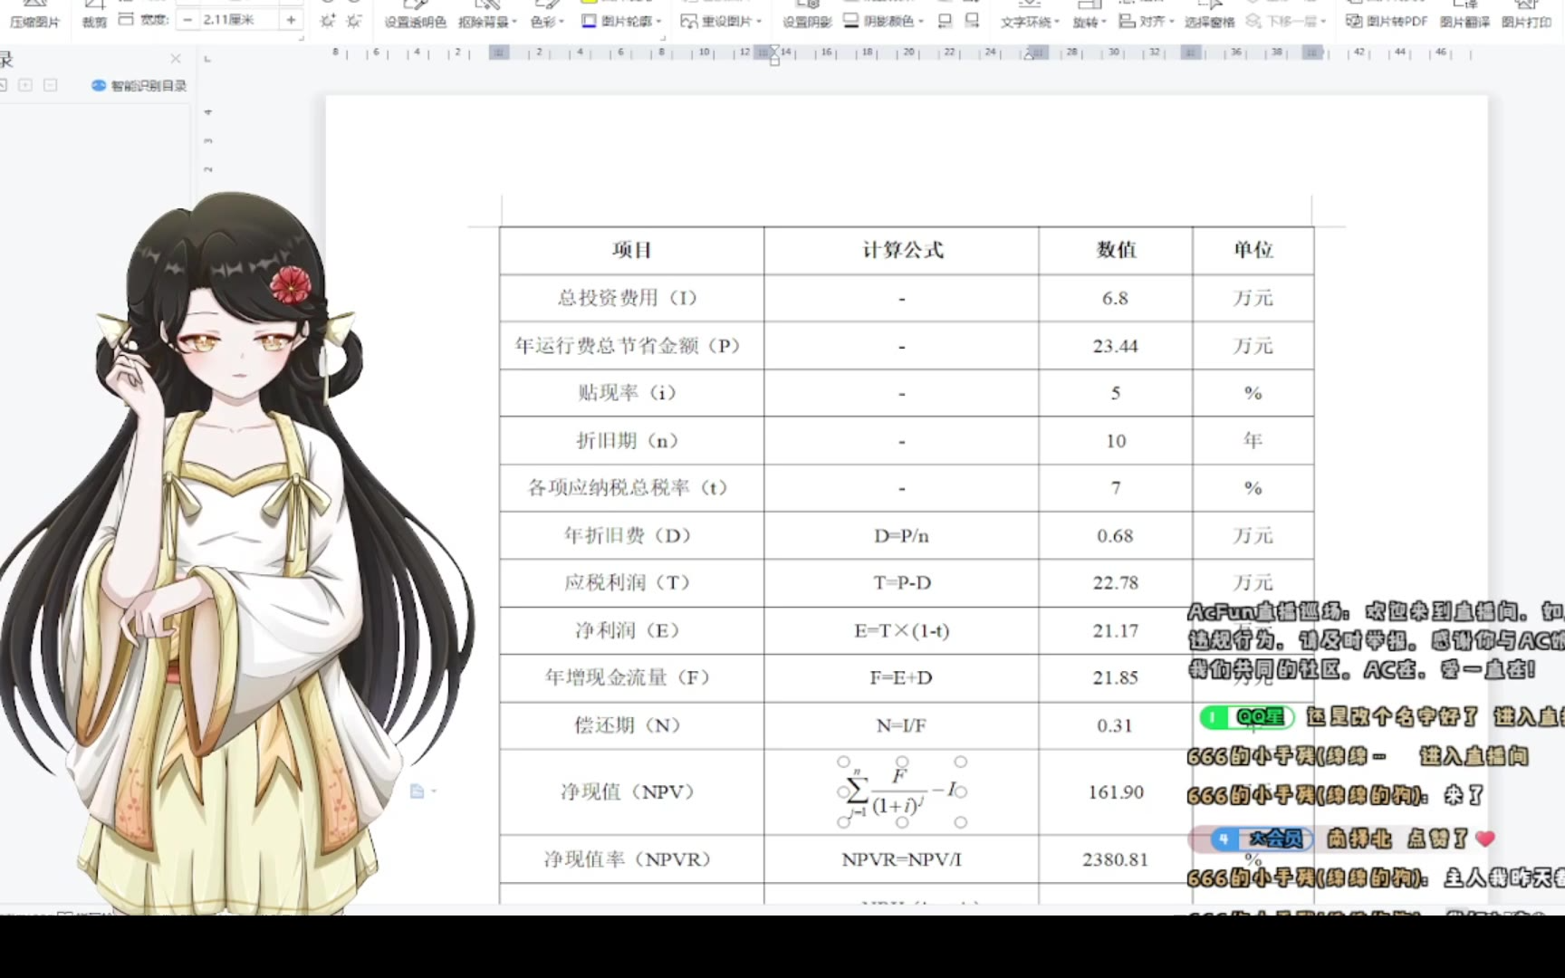Click the 各项应纳税总税率（t） cell
The image size is (1565, 978).
click(632, 488)
